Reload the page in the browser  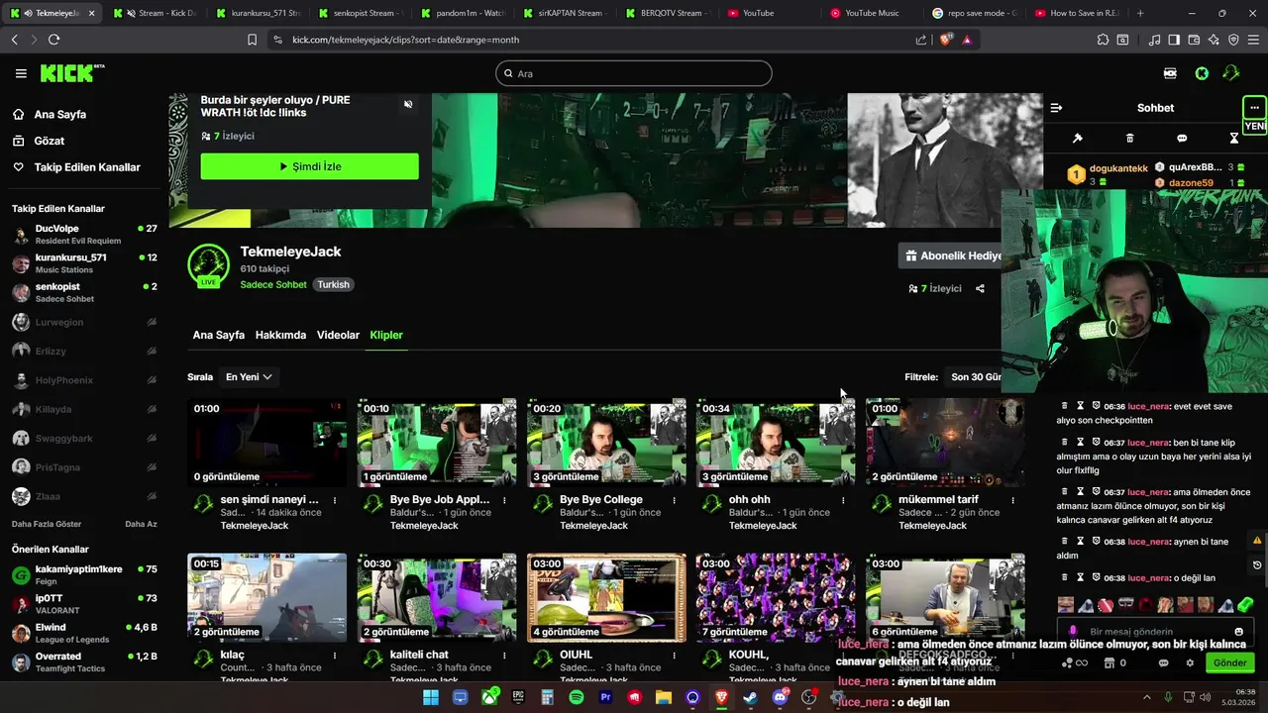pyautogui.click(x=53, y=40)
